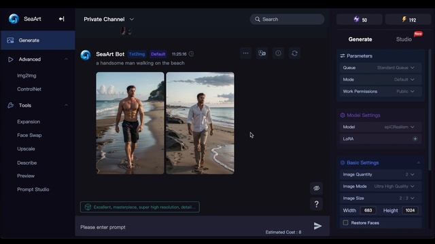Send the prompt with the arrow icon

317,226
